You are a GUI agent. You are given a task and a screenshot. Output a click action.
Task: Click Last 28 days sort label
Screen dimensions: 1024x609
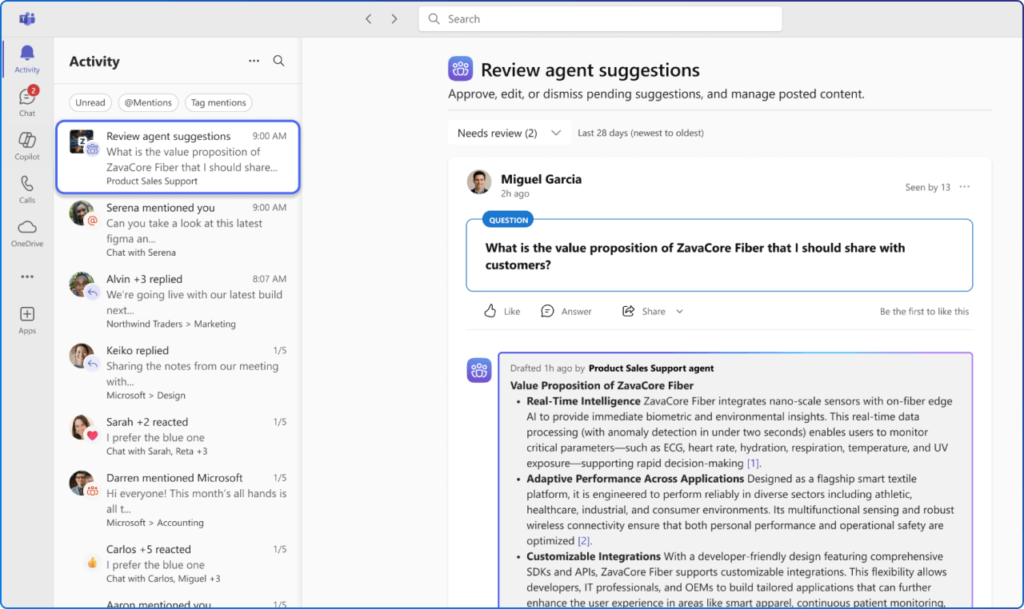pyautogui.click(x=641, y=133)
